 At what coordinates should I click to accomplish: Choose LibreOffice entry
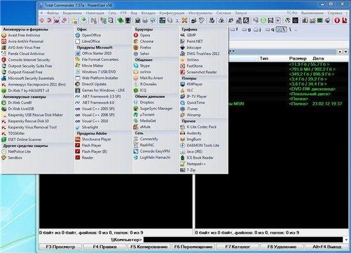tap(87, 42)
